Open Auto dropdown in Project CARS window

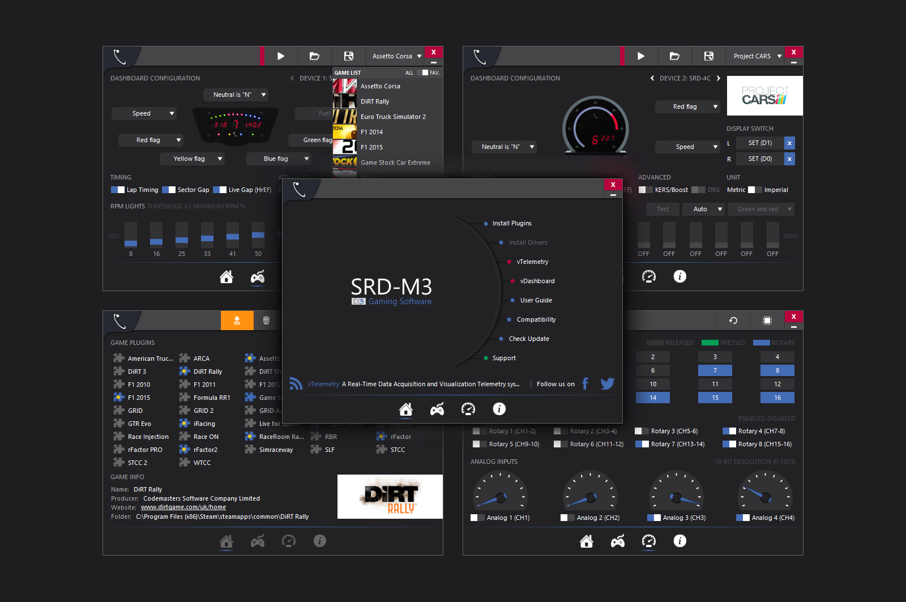click(704, 209)
